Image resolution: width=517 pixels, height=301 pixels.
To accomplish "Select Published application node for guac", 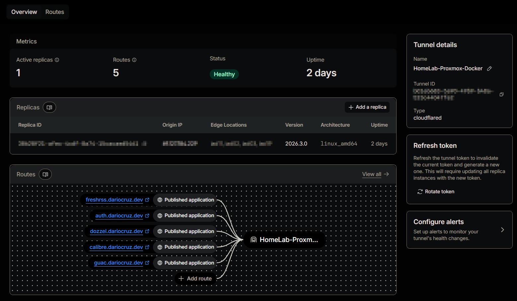I will tap(185, 263).
